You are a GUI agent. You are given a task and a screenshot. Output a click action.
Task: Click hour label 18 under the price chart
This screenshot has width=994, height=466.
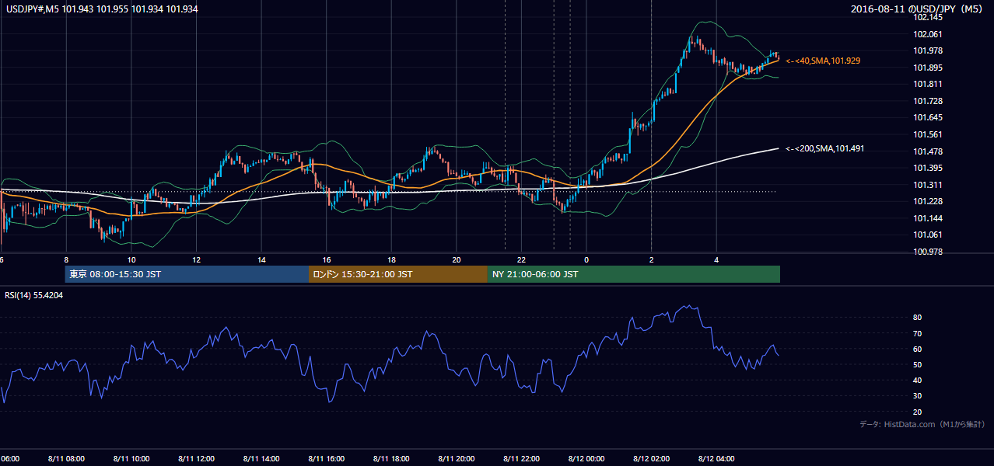pyautogui.click(x=391, y=260)
